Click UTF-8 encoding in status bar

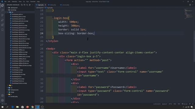(170, 104)
